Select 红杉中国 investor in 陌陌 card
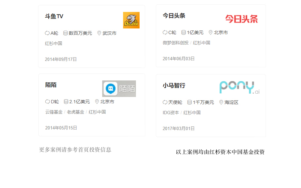The height and width of the screenshot is (188, 301). 97,112
